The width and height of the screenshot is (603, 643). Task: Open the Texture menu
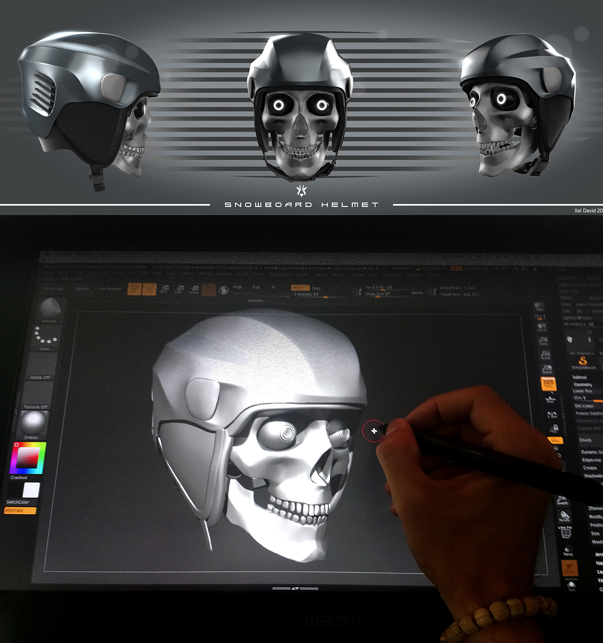click(357, 275)
